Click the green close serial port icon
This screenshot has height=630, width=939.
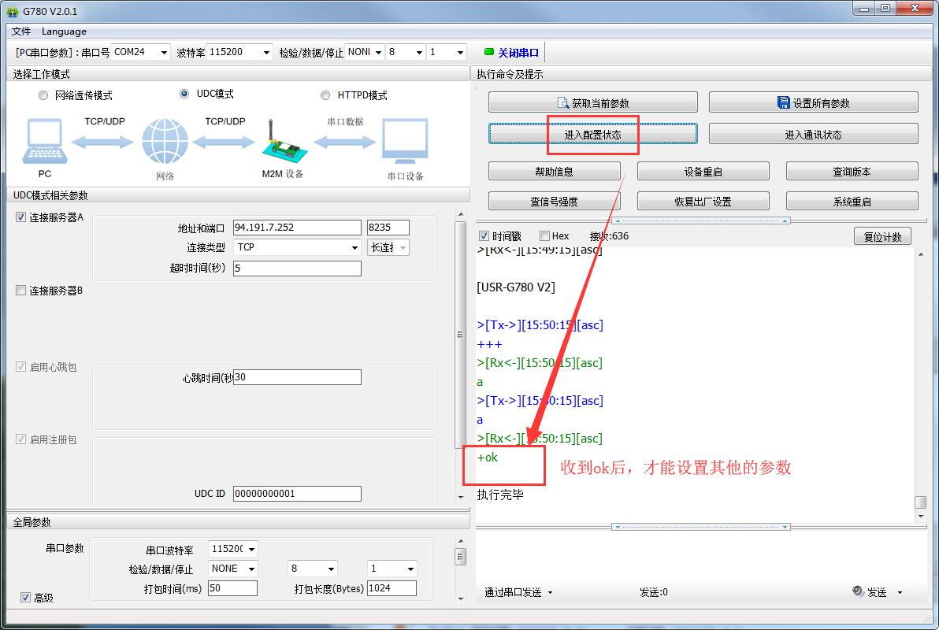[488, 52]
